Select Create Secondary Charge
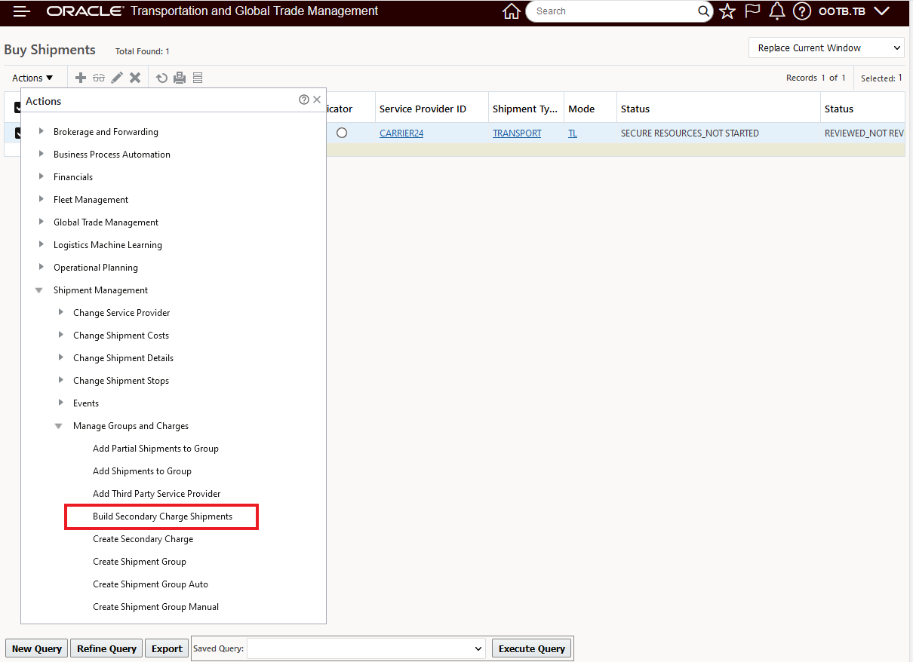The width and height of the screenshot is (913, 662). 143,539
